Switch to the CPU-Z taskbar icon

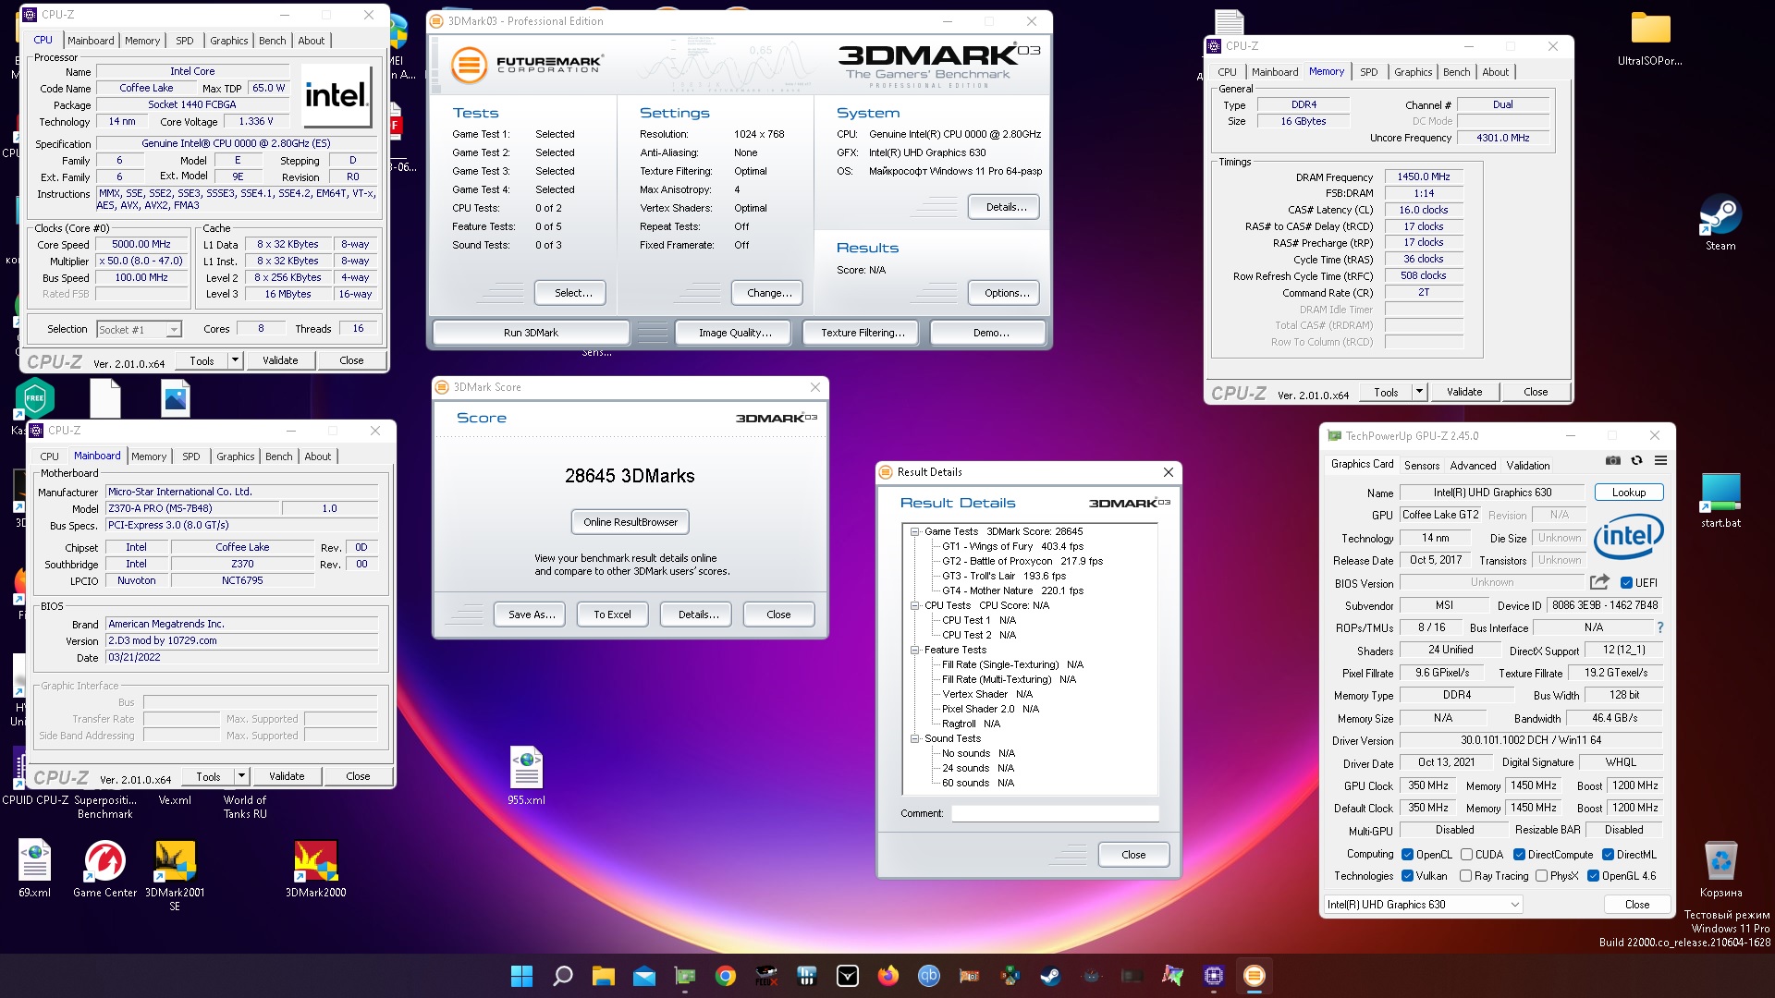(1213, 976)
